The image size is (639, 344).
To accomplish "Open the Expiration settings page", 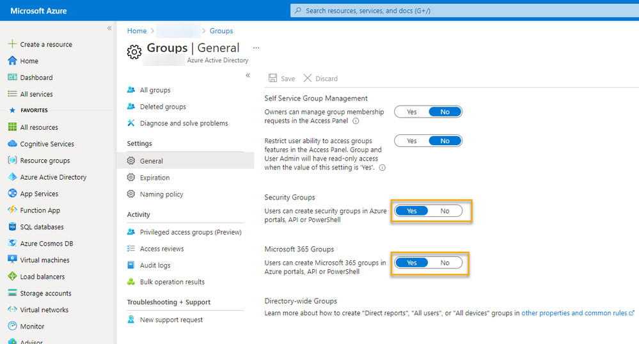I will [155, 178].
